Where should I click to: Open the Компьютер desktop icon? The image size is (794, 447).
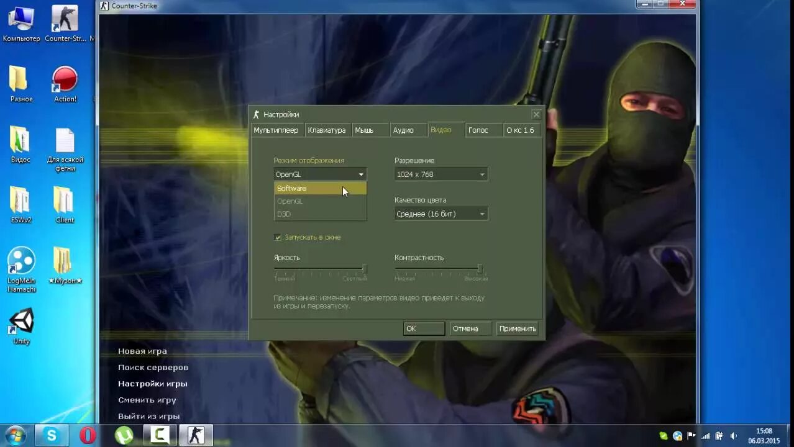click(x=21, y=24)
